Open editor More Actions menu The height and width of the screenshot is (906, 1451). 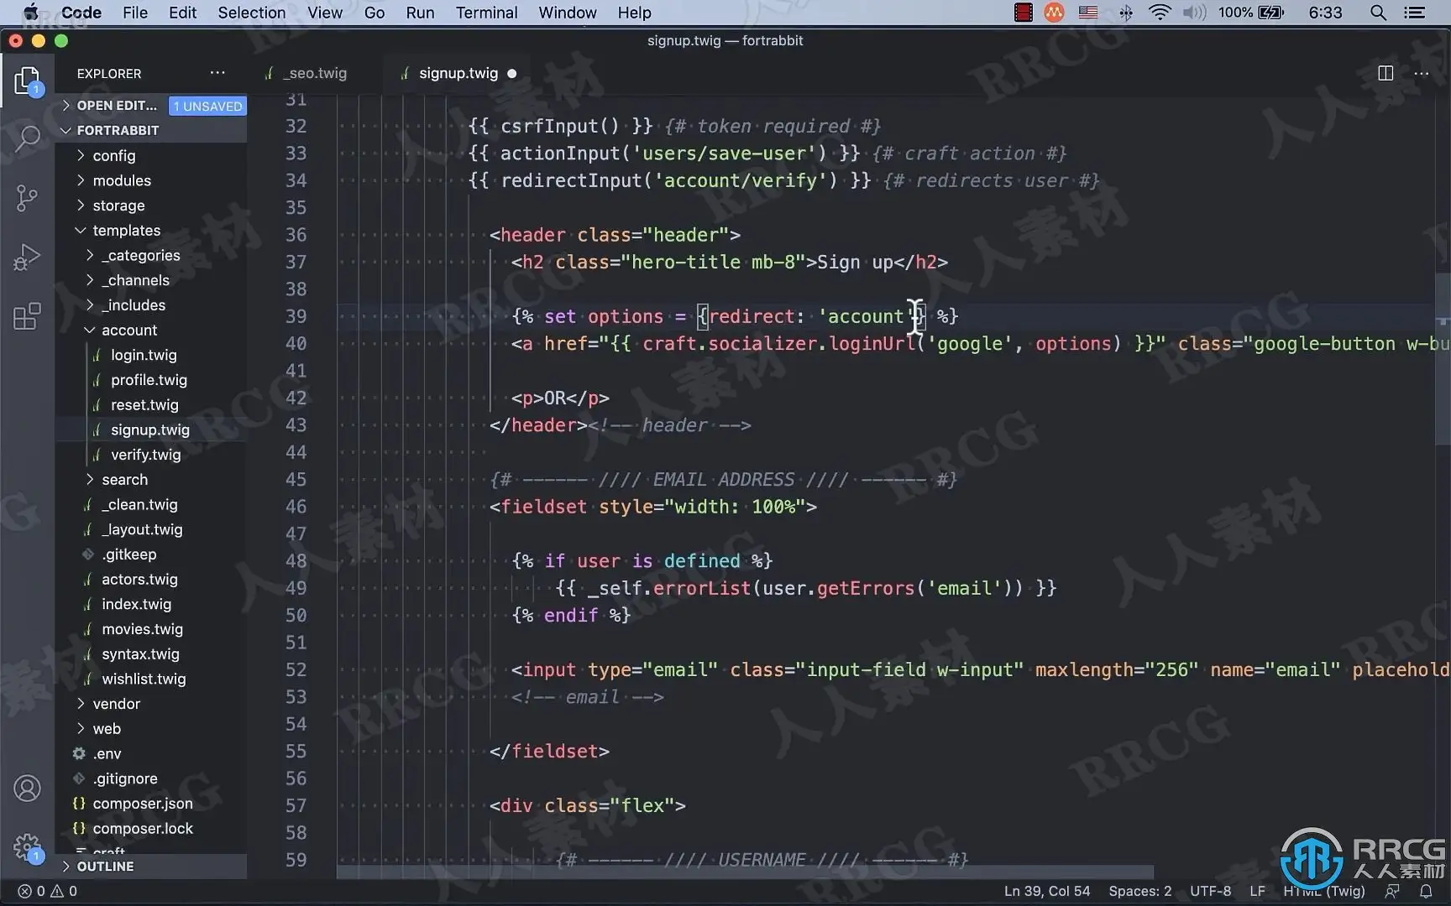1421,74
